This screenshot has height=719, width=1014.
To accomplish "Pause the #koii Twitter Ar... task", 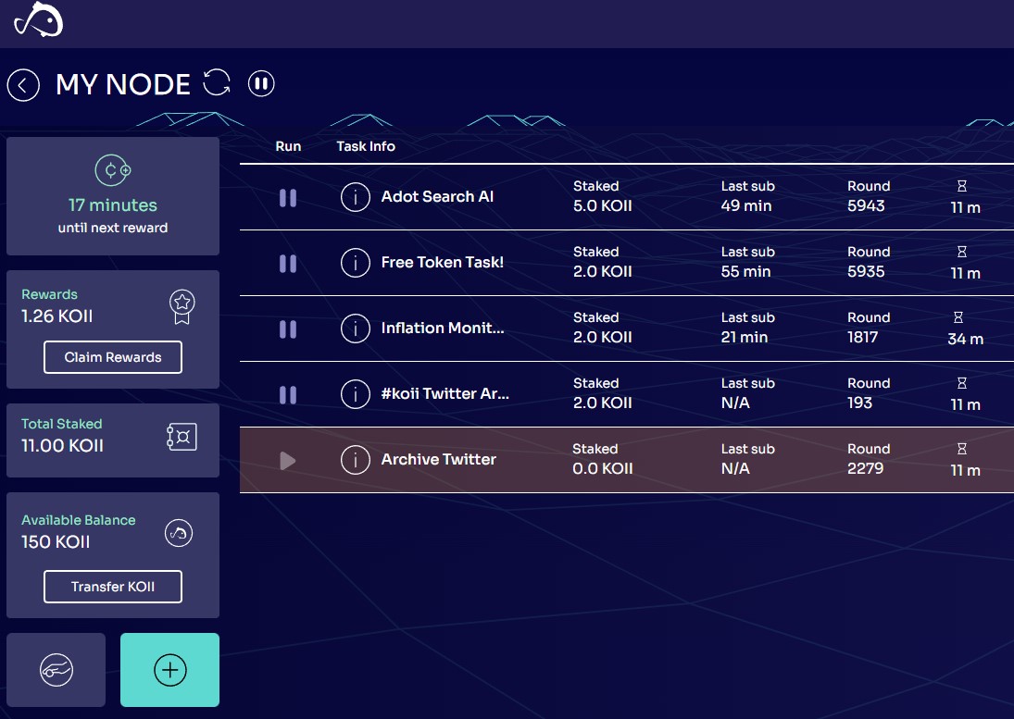I will (288, 395).
